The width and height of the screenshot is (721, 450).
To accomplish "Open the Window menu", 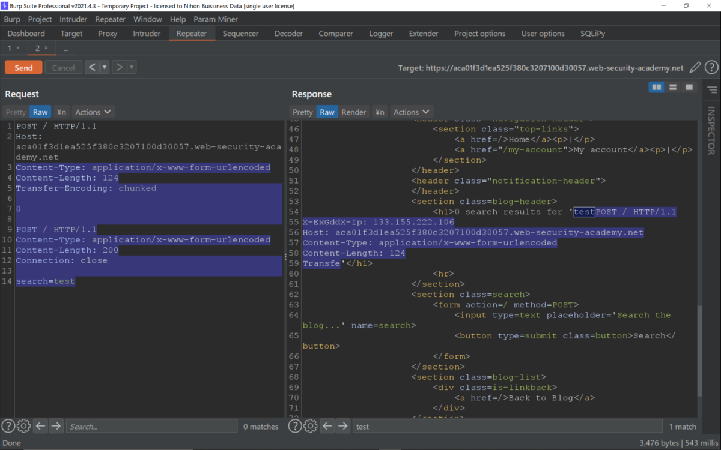I will 148,19.
